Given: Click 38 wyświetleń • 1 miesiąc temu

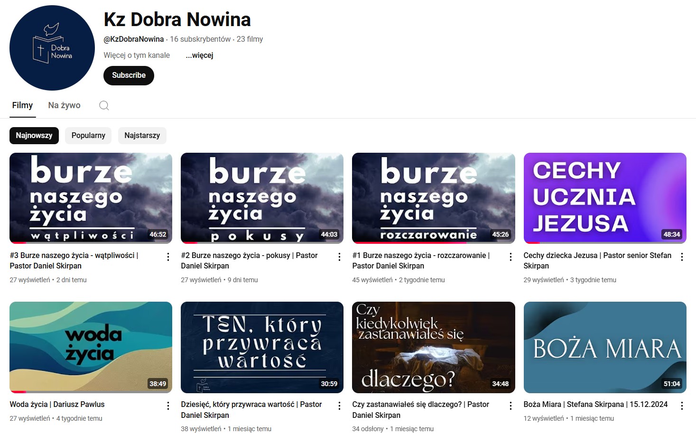Looking at the screenshot, I should tap(226, 429).
